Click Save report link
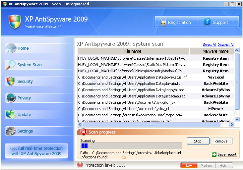Viewport: 243px width, 170px height. click(227, 154)
